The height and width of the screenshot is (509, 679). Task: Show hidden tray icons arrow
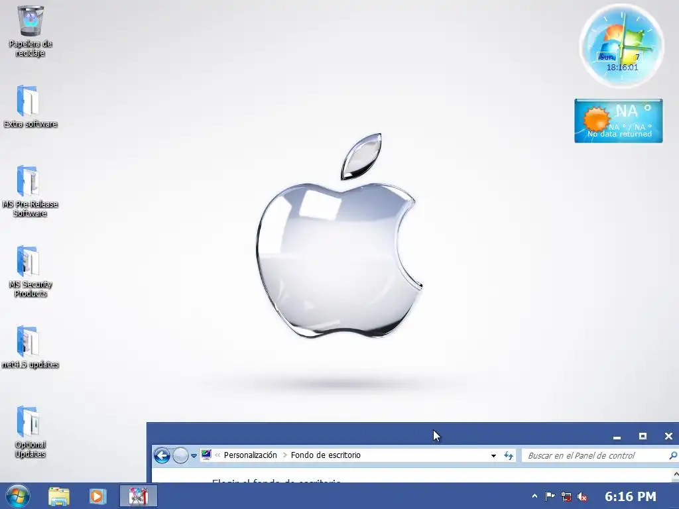pyautogui.click(x=534, y=496)
